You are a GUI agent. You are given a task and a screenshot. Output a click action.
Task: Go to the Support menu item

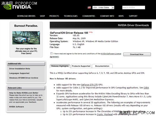133,16
